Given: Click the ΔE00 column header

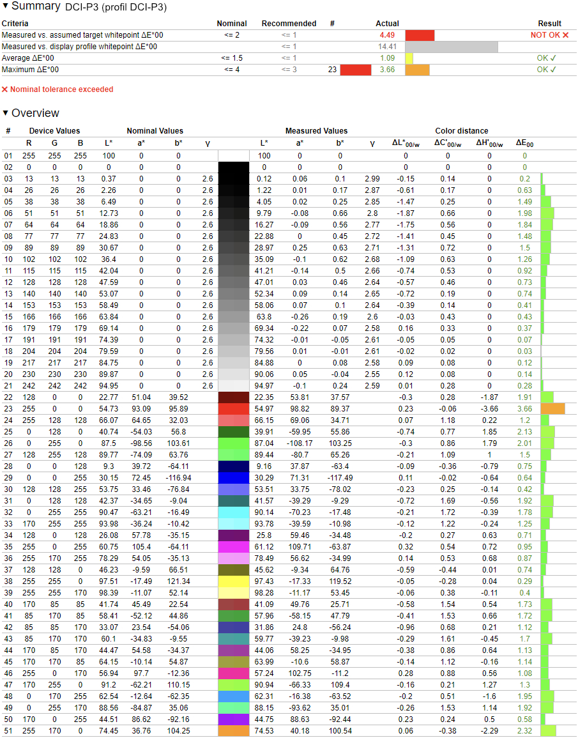Looking at the screenshot, I should (524, 143).
